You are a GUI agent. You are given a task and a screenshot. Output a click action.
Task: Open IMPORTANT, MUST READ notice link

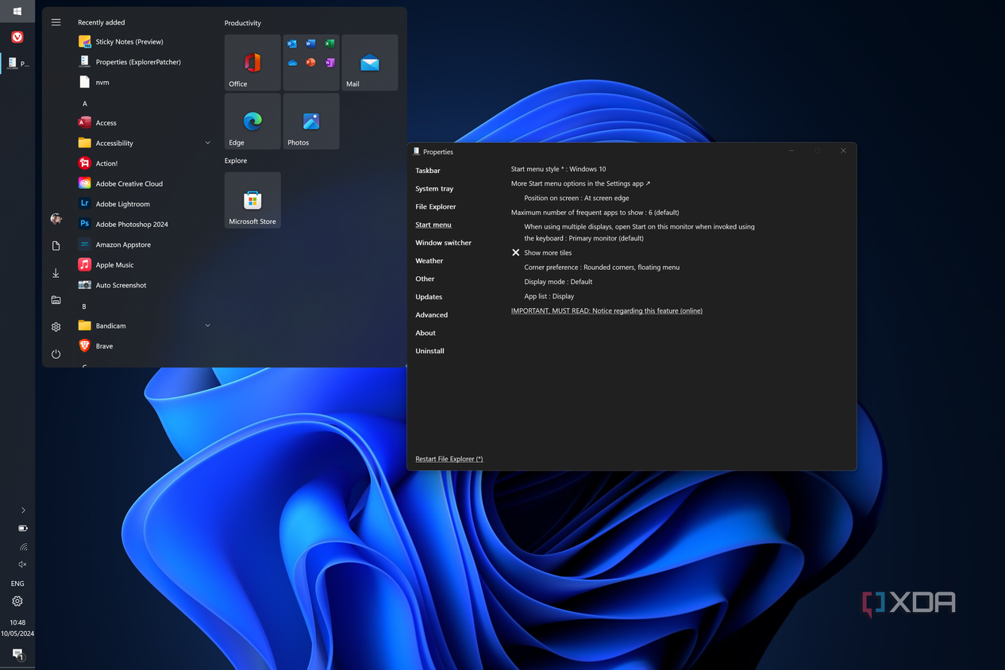coord(606,311)
